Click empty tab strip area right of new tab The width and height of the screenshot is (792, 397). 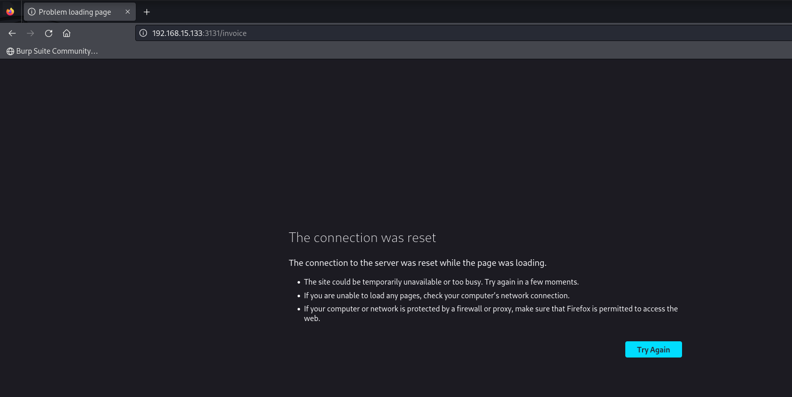pos(456,12)
